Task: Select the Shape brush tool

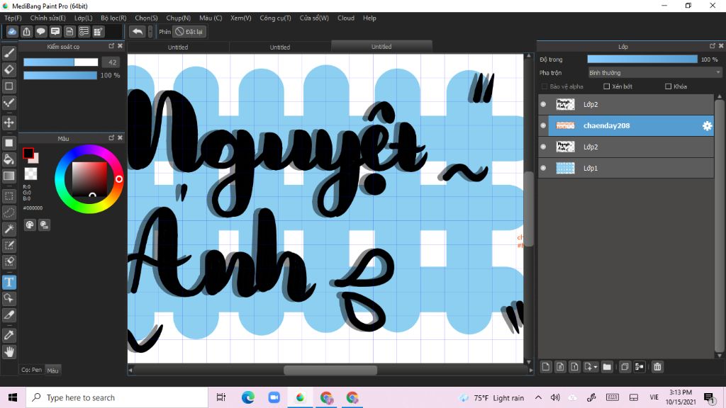Action: (9, 86)
